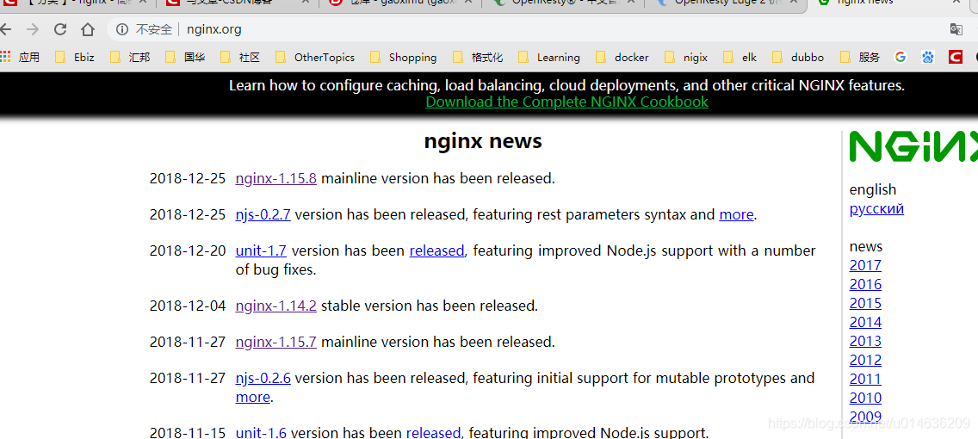Open the 国华 bookmark folder
Viewport: 978px width, 439px height.
point(185,58)
